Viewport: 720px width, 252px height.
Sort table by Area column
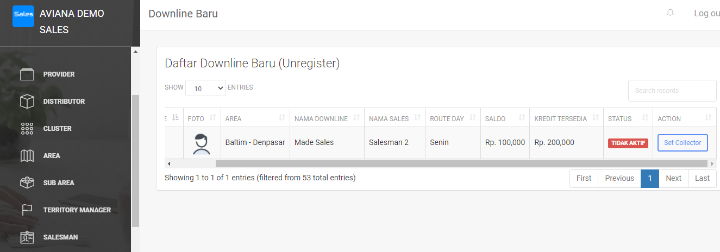point(255,118)
